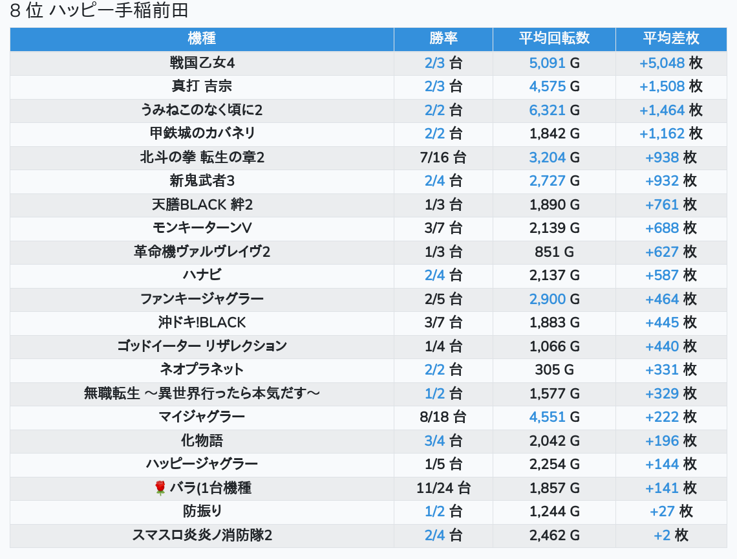The image size is (737, 559).
Task: Click the rose icon beside バラ(1台機種
Action: (160, 488)
